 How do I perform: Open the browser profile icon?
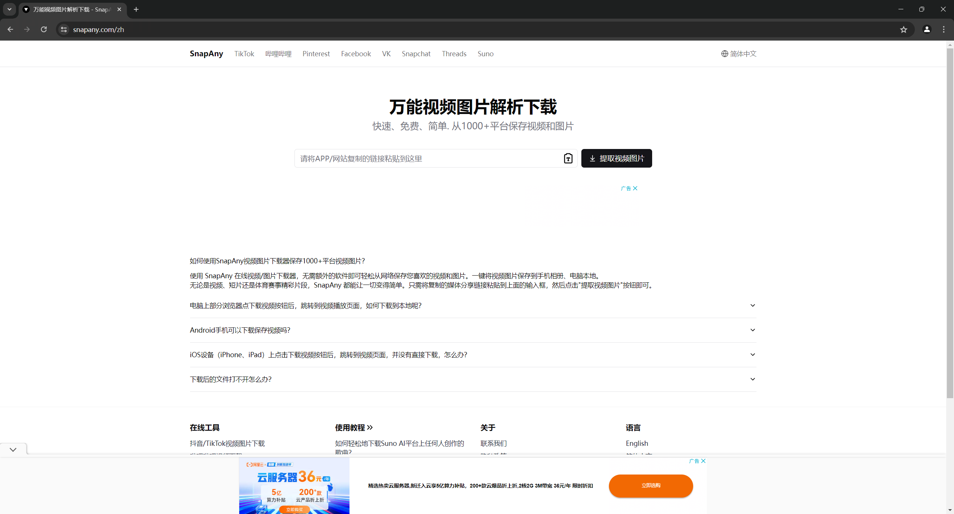pos(926,29)
